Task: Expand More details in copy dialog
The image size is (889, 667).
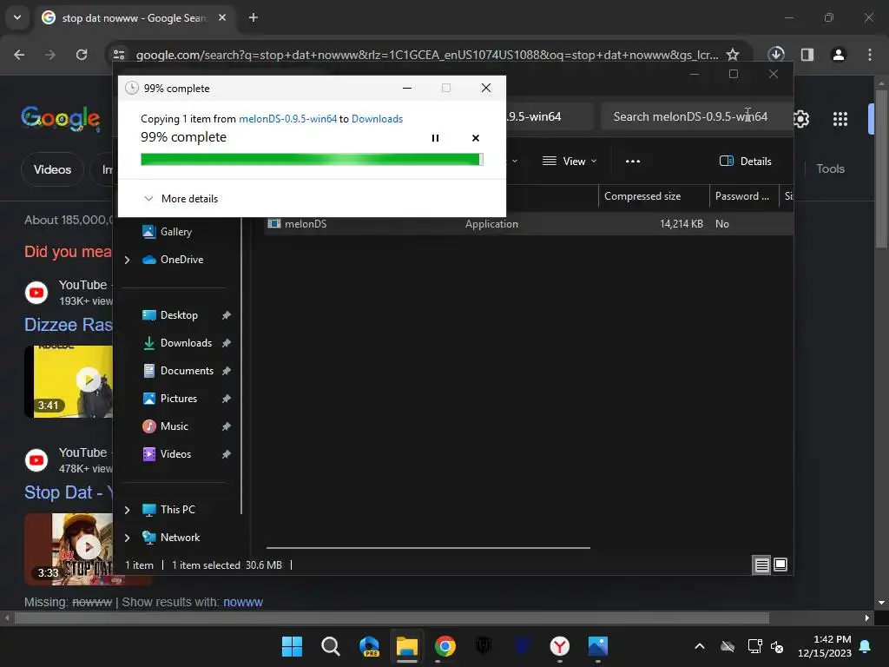Action: click(x=181, y=199)
